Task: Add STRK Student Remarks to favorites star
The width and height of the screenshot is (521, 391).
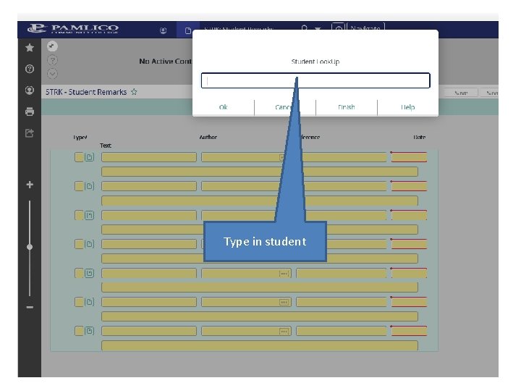Action: [x=134, y=92]
